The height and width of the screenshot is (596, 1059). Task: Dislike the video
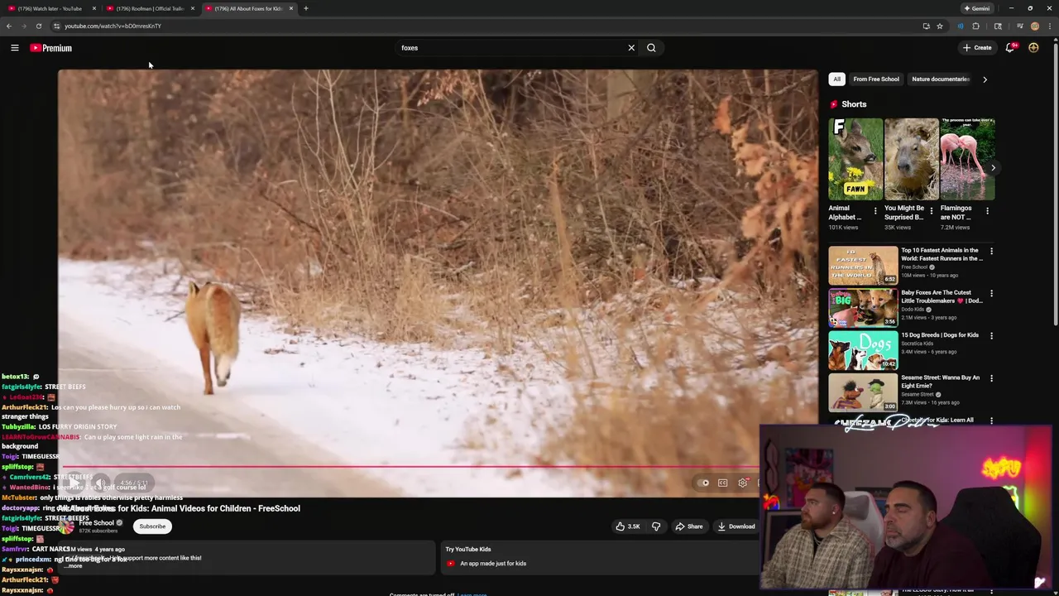pyautogui.click(x=656, y=526)
